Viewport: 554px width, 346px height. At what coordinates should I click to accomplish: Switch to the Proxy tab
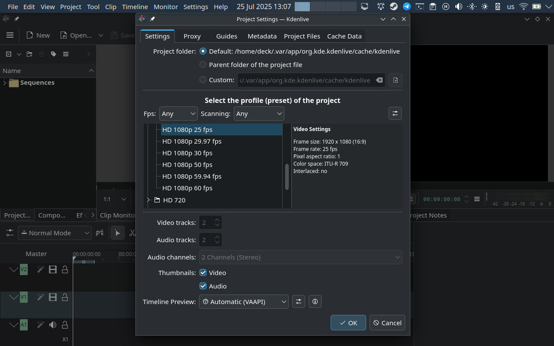[x=192, y=36]
